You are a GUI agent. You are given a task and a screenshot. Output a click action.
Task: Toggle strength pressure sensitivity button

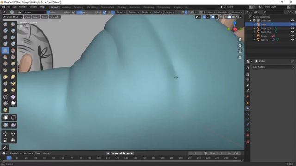tap(105, 12)
